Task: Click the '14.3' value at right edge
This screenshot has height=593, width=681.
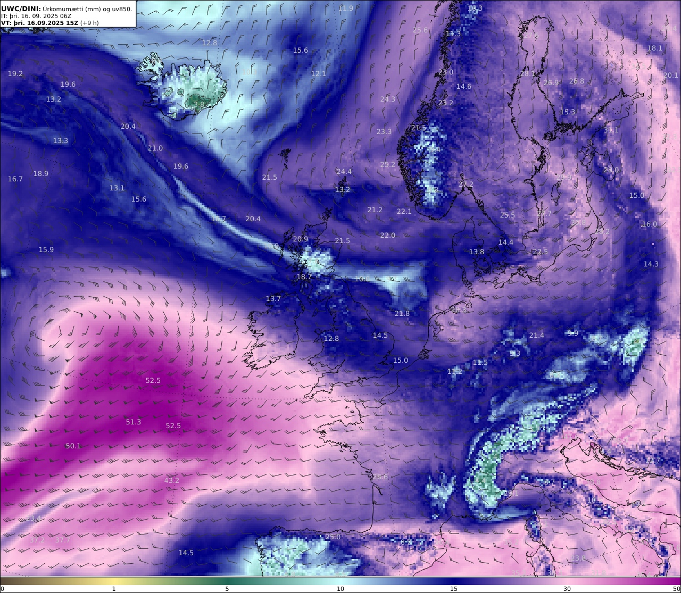Action: coord(651,264)
